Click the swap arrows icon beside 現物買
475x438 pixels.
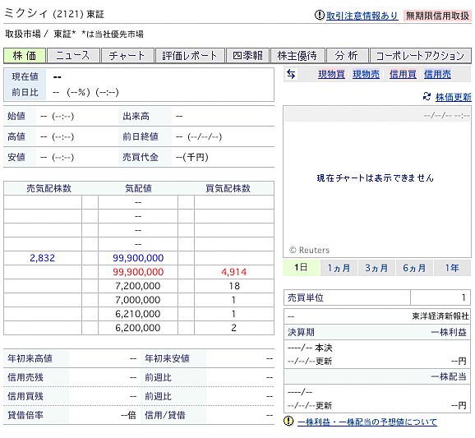[291, 74]
